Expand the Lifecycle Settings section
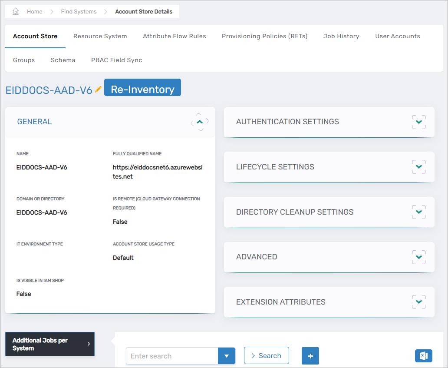Image resolution: width=448 pixels, height=368 pixels. tap(418, 167)
